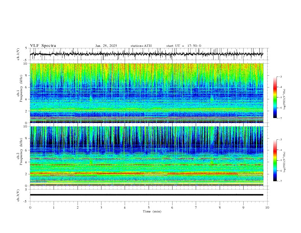
Task: Click the "VLF Spectra" plot title
Action: pos(43,46)
